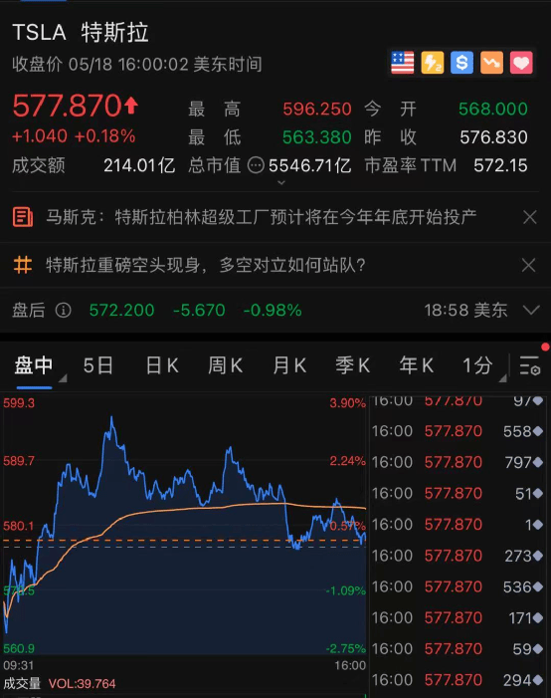551x698 pixels.
Task: Tap the 最高 596.250 high value
Action: pyautogui.click(x=317, y=110)
